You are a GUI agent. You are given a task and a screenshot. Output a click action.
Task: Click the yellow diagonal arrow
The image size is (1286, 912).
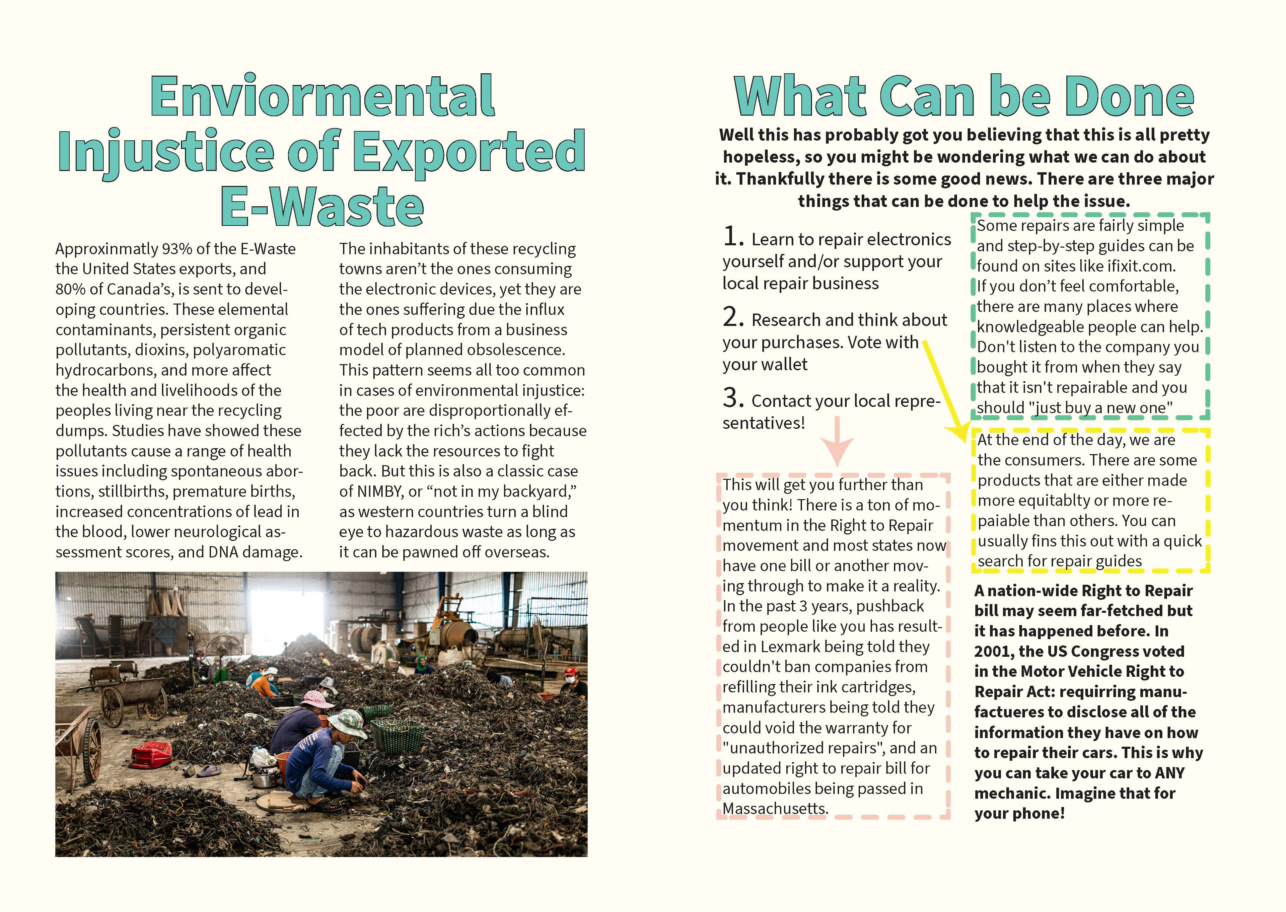945,390
